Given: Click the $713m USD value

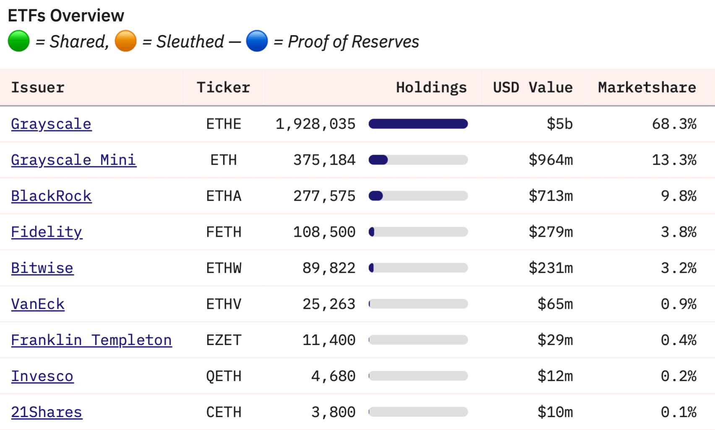Looking at the screenshot, I should pyautogui.click(x=551, y=196).
